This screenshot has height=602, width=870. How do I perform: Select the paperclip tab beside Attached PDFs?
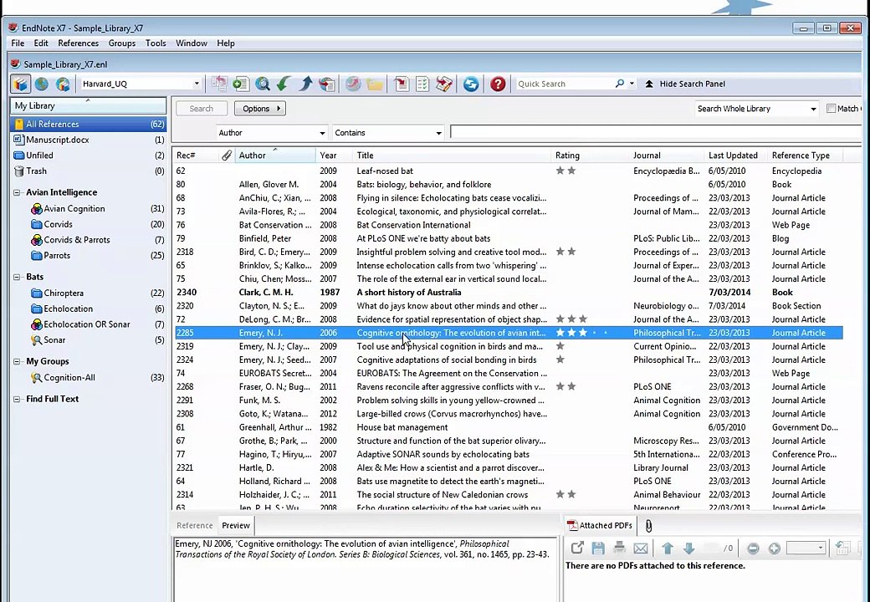click(x=648, y=526)
